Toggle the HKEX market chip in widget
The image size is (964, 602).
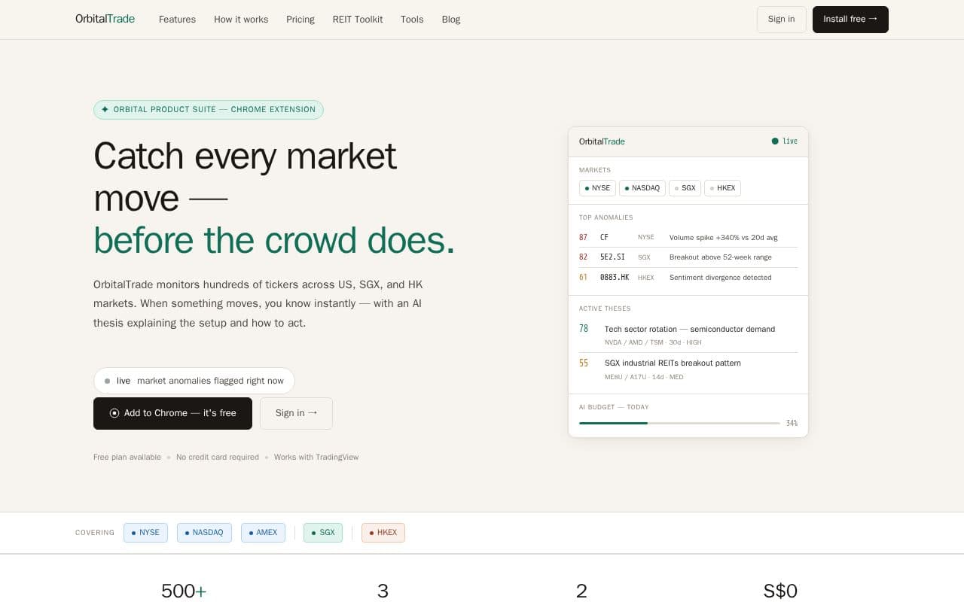(x=722, y=188)
